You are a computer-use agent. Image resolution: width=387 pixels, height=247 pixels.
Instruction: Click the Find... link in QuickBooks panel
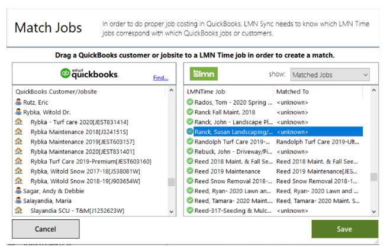pyautogui.click(x=161, y=77)
